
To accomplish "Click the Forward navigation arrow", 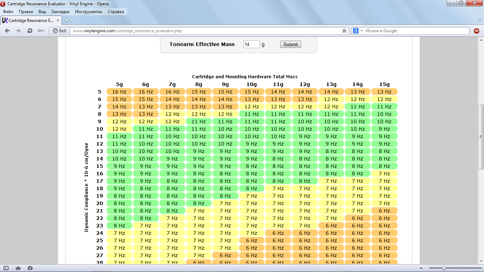I will [18, 31].
